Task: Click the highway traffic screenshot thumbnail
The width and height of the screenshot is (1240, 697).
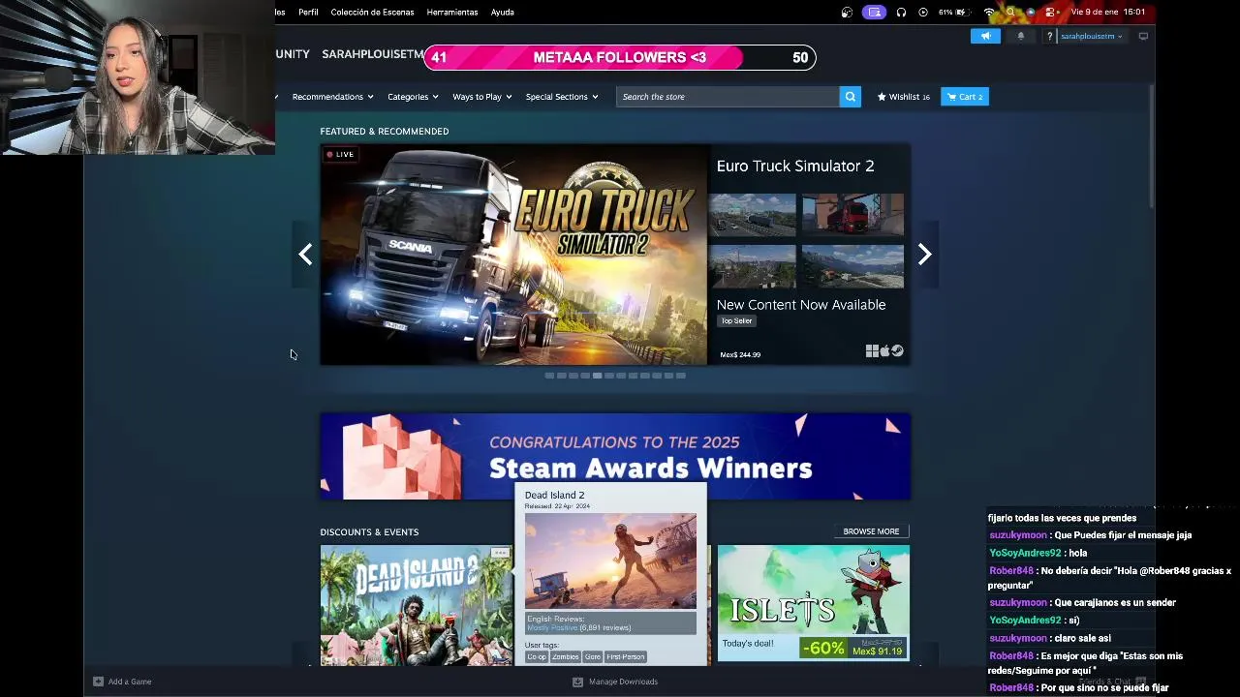Action: point(753,215)
